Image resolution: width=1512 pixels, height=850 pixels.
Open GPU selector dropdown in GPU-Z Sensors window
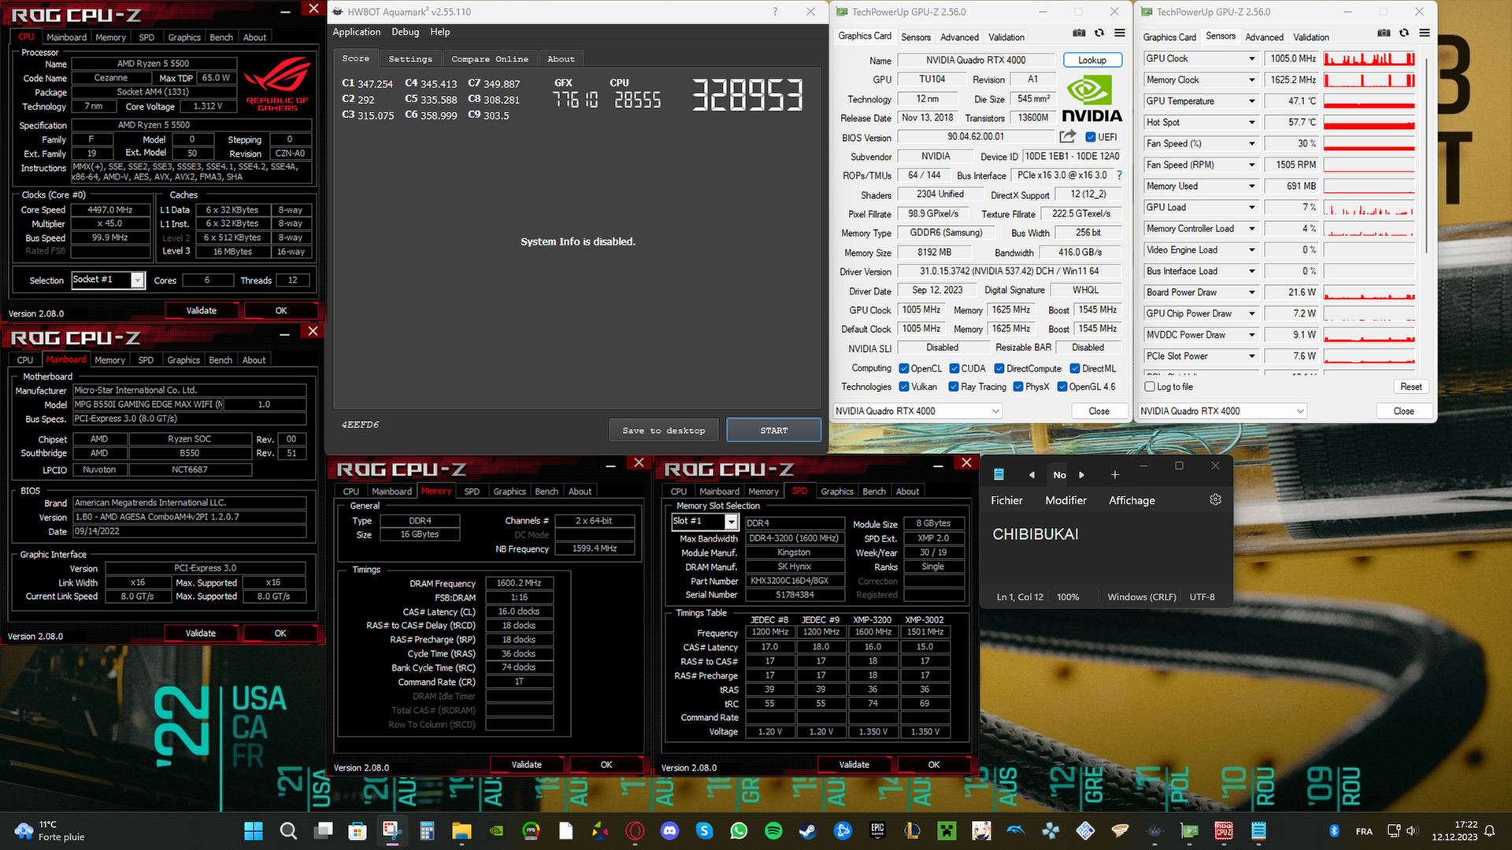point(1223,411)
